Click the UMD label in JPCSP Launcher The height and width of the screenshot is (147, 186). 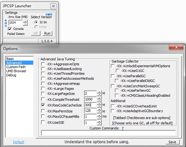[x=49, y=14]
